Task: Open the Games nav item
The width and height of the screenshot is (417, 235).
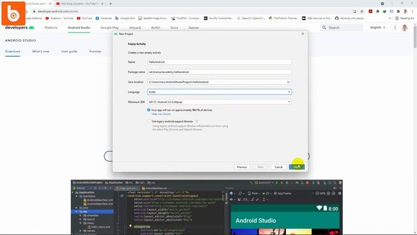Action: point(194,27)
